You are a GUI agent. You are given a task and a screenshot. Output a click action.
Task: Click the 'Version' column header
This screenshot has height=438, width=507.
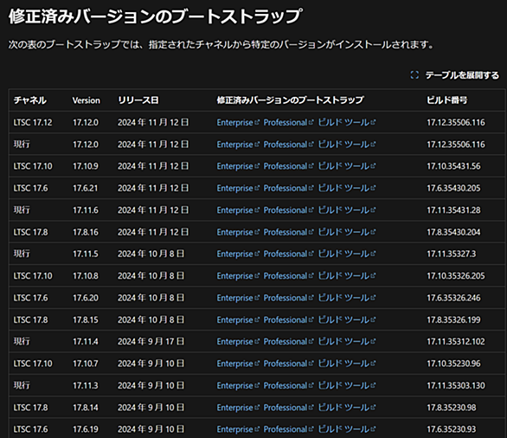(x=87, y=100)
